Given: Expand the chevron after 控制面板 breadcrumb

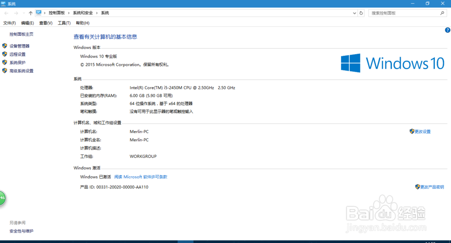Looking at the screenshot, I should click(x=69, y=13).
